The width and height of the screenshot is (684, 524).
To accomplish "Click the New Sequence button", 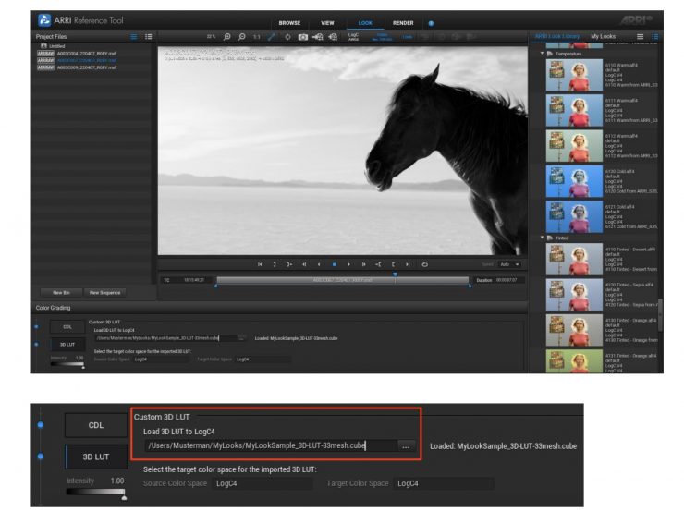I will (x=104, y=292).
